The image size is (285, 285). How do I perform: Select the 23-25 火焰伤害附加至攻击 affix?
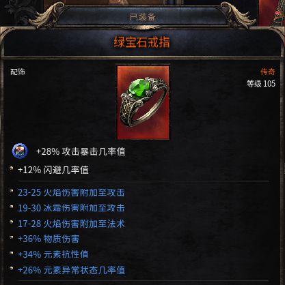tap(71, 192)
